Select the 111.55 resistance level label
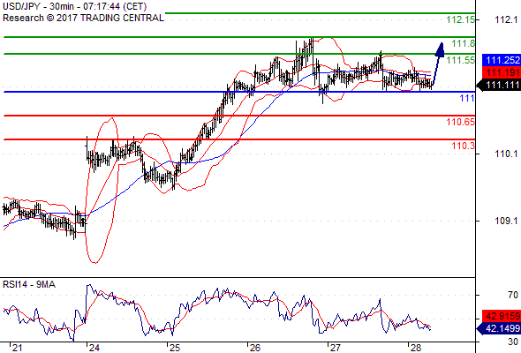This screenshot has height=353, width=521. point(461,60)
